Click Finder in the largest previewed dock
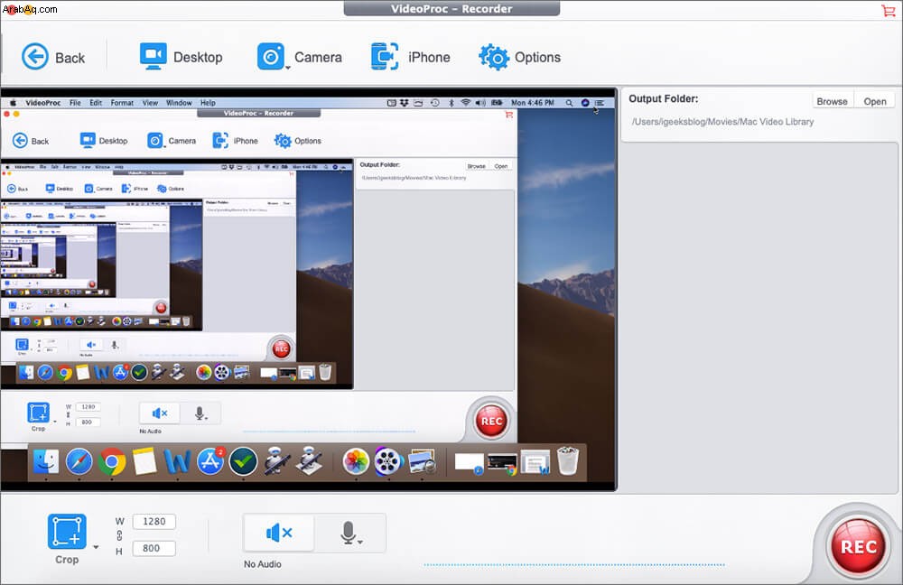Image resolution: width=903 pixels, height=585 pixels. point(46,462)
